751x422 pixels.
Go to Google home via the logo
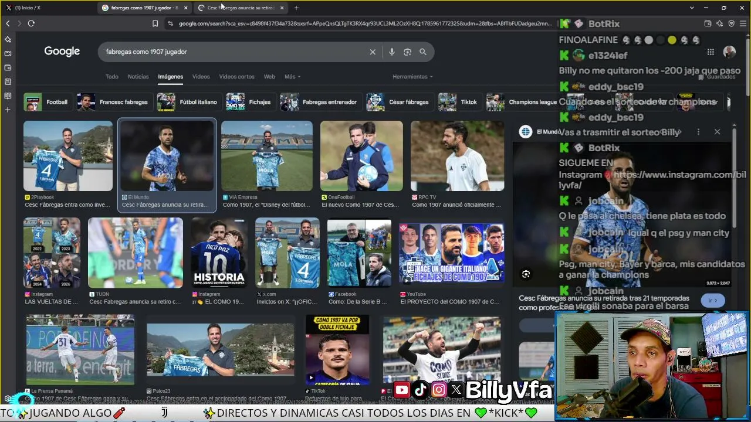click(x=62, y=52)
